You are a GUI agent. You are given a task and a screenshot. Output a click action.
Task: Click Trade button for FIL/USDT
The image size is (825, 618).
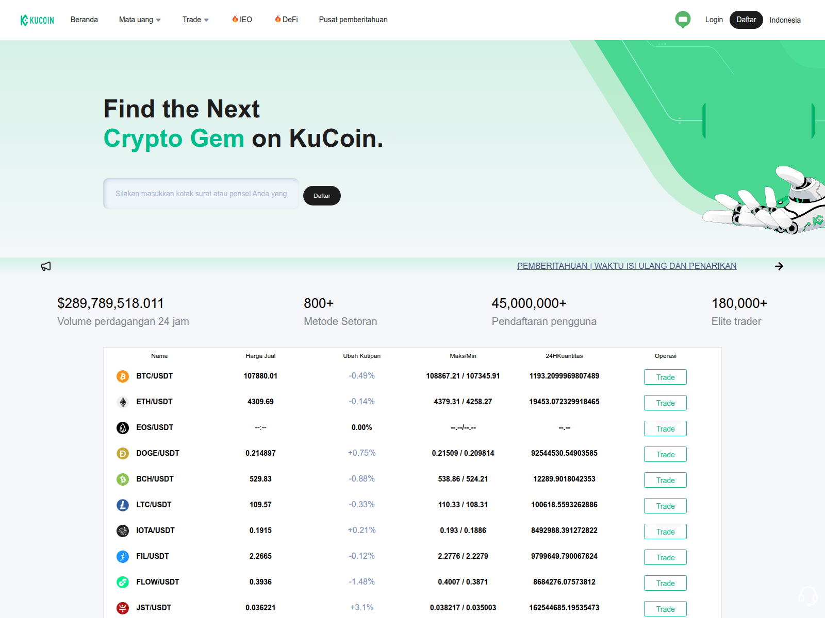665,557
